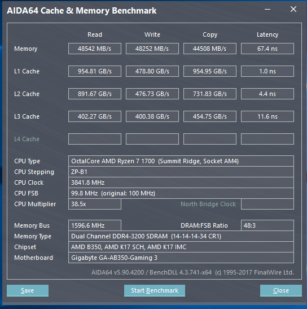The image size is (307, 309).
Task: Select L3 Cache Copy 454.75 GB/s
Action: pos(210,116)
